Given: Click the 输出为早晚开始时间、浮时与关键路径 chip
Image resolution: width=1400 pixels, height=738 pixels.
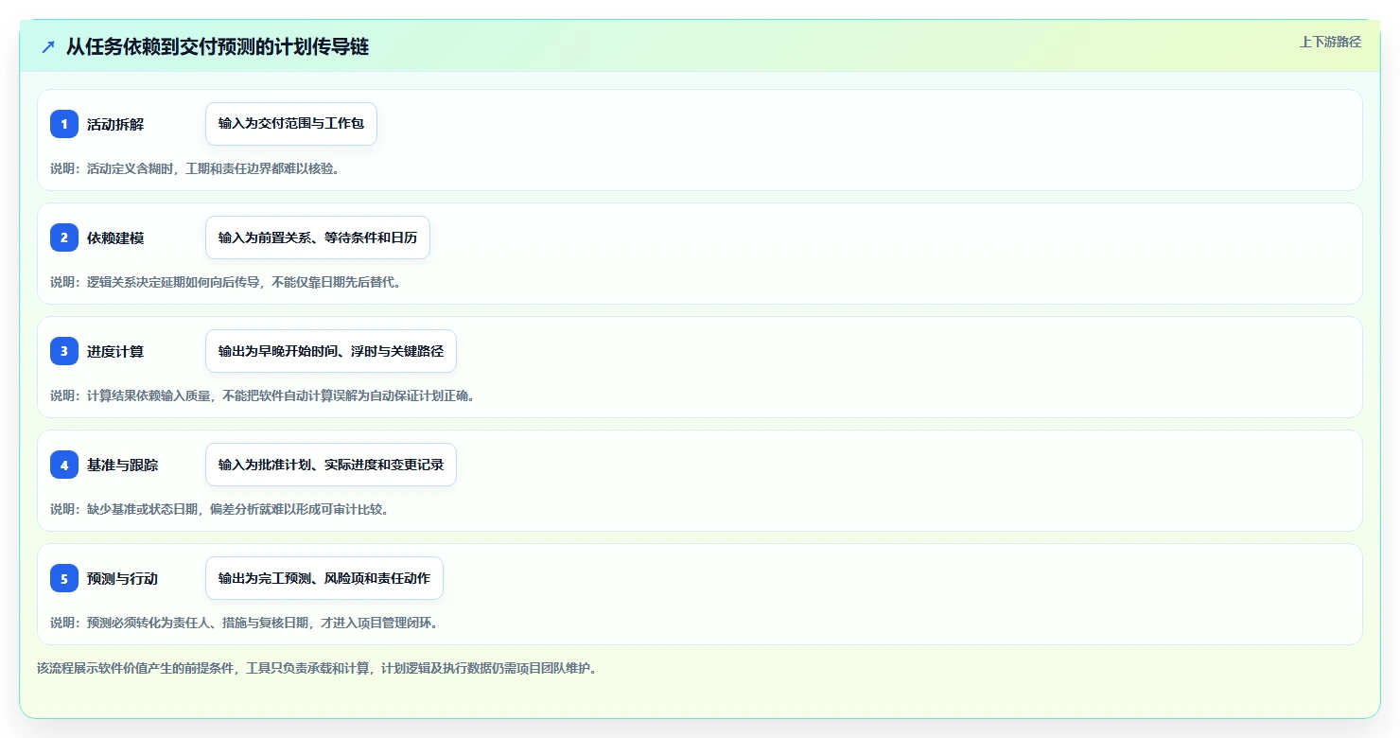Looking at the screenshot, I should (x=331, y=351).
